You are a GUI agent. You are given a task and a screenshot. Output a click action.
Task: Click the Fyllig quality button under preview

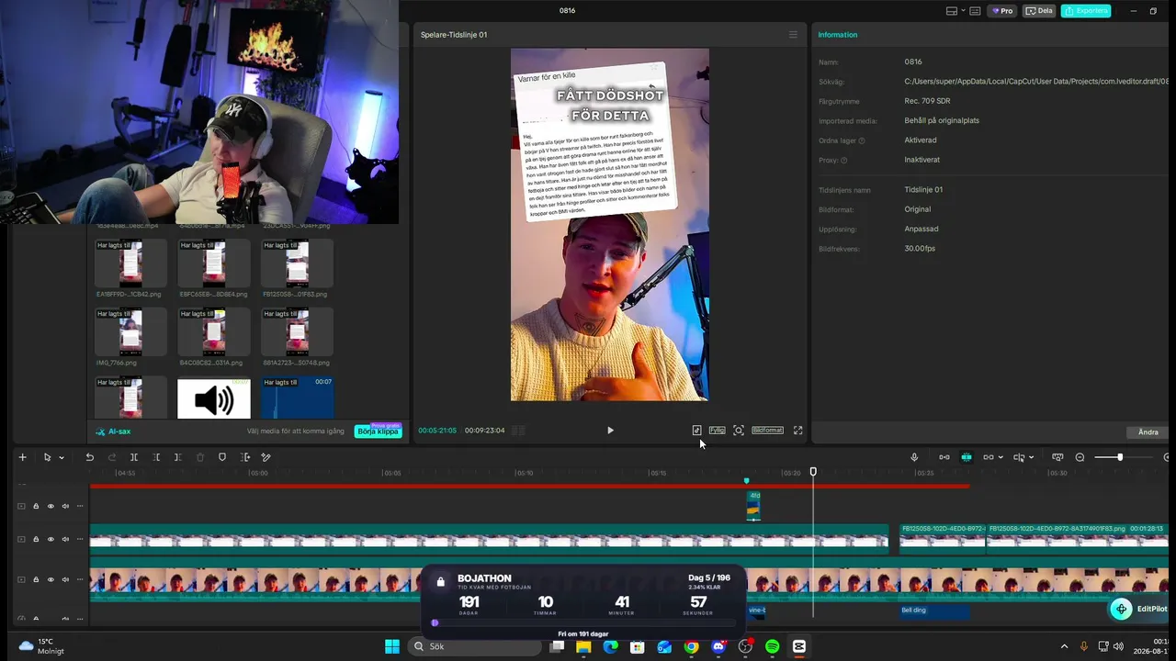717,430
